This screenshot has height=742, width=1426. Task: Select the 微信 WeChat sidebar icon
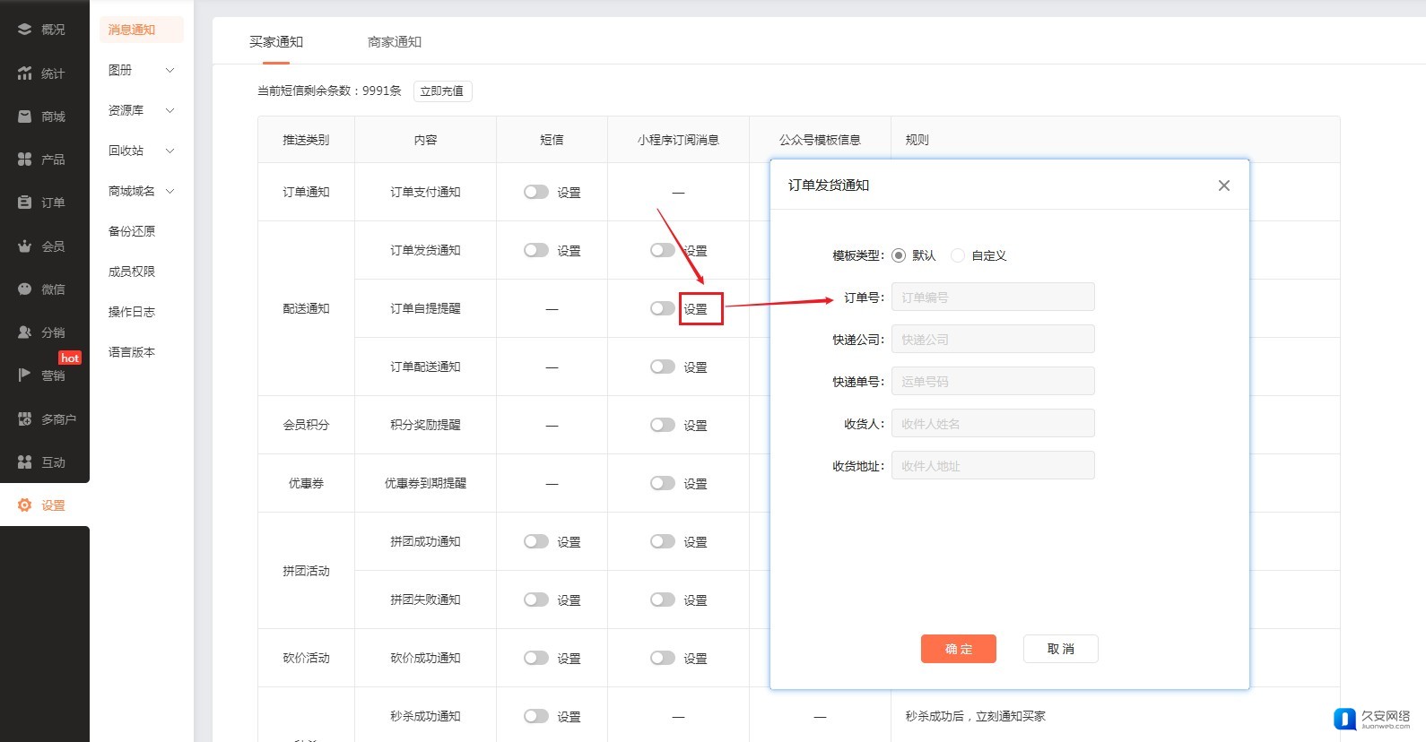tap(25, 289)
